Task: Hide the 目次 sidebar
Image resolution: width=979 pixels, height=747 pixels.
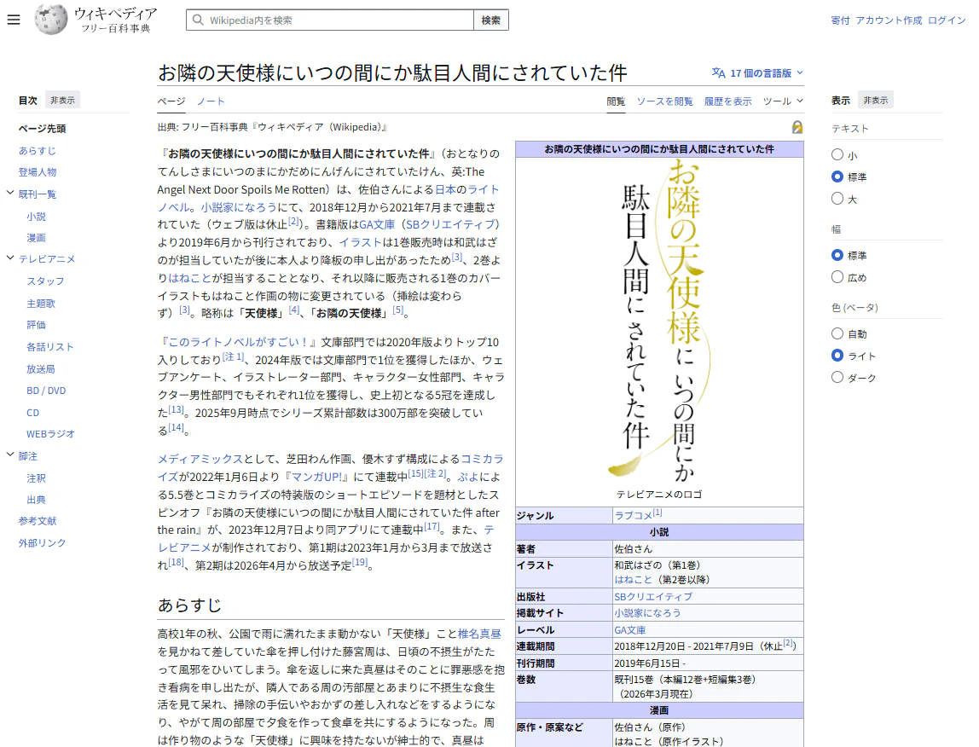Action: [x=62, y=100]
